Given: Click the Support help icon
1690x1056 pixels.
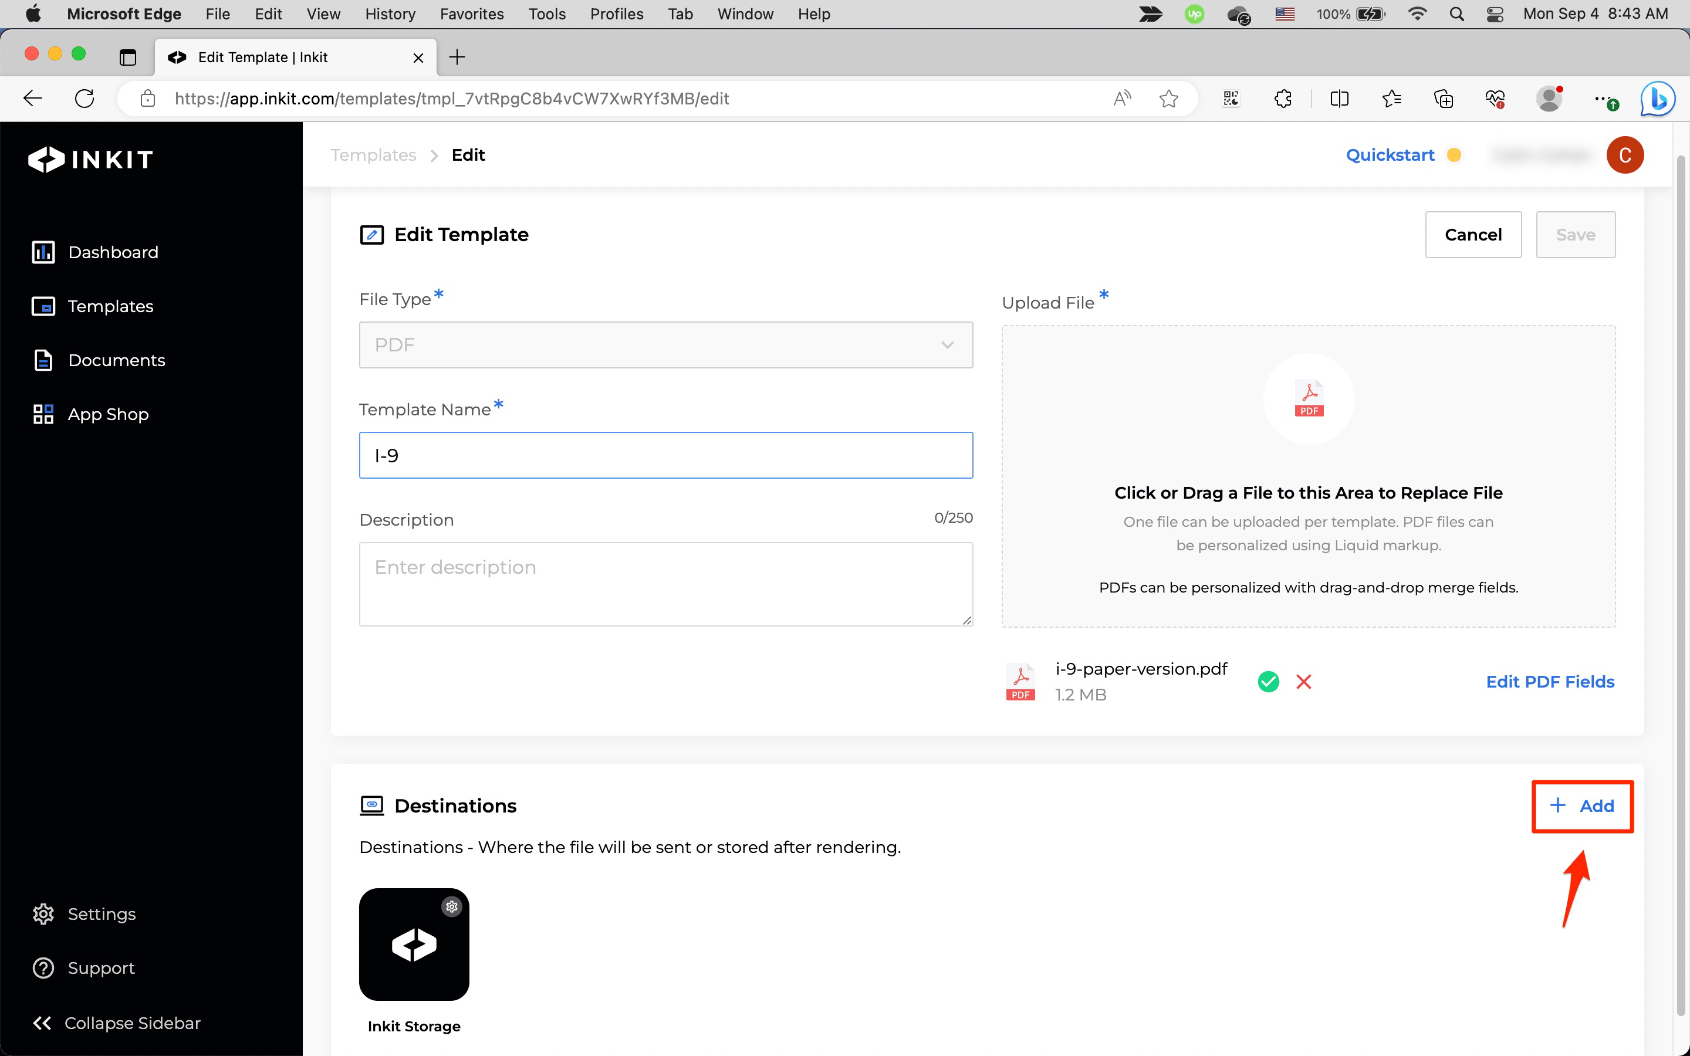Looking at the screenshot, I should 43,968.
